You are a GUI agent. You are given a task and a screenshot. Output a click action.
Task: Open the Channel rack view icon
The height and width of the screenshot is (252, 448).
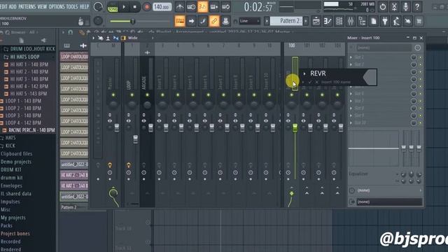(x=339, y=21)
